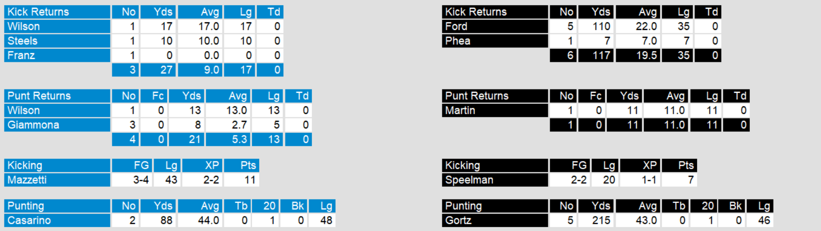821x231 pixels.
Task: Click the Wilson kick returns row label
Action: pos(57,26)
